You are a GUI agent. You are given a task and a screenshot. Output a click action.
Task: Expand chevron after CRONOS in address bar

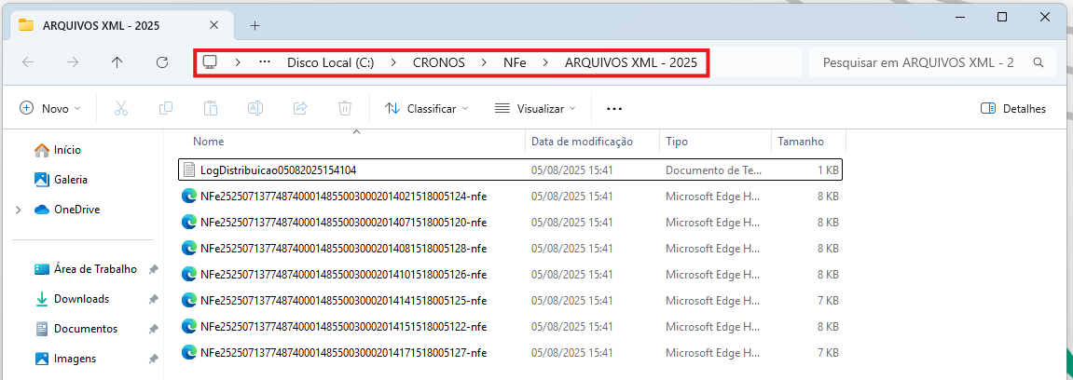(x=485, y=62)
